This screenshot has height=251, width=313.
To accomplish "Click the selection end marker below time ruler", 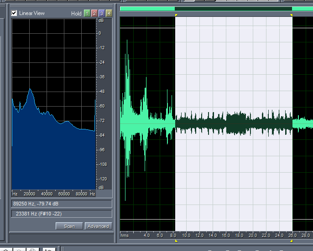I will coord(292,241).
